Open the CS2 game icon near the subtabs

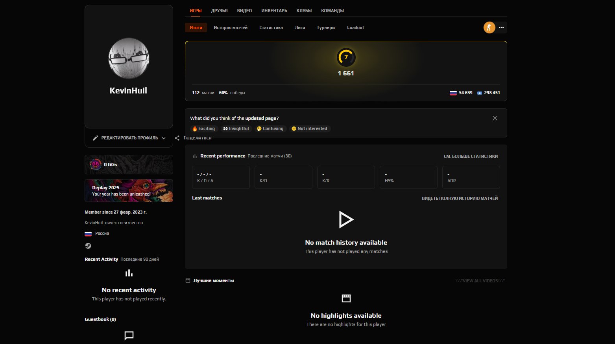pos(489,27)
